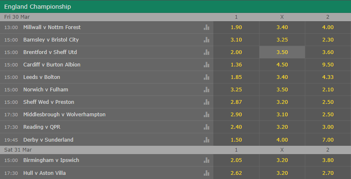Open stats icon for Barnsley v Bristol City

(x=206, y=40)
